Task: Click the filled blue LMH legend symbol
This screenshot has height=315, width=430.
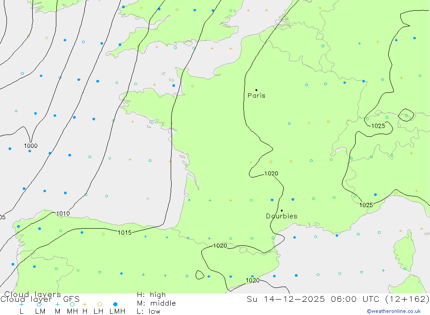Action: coord(115,304)
